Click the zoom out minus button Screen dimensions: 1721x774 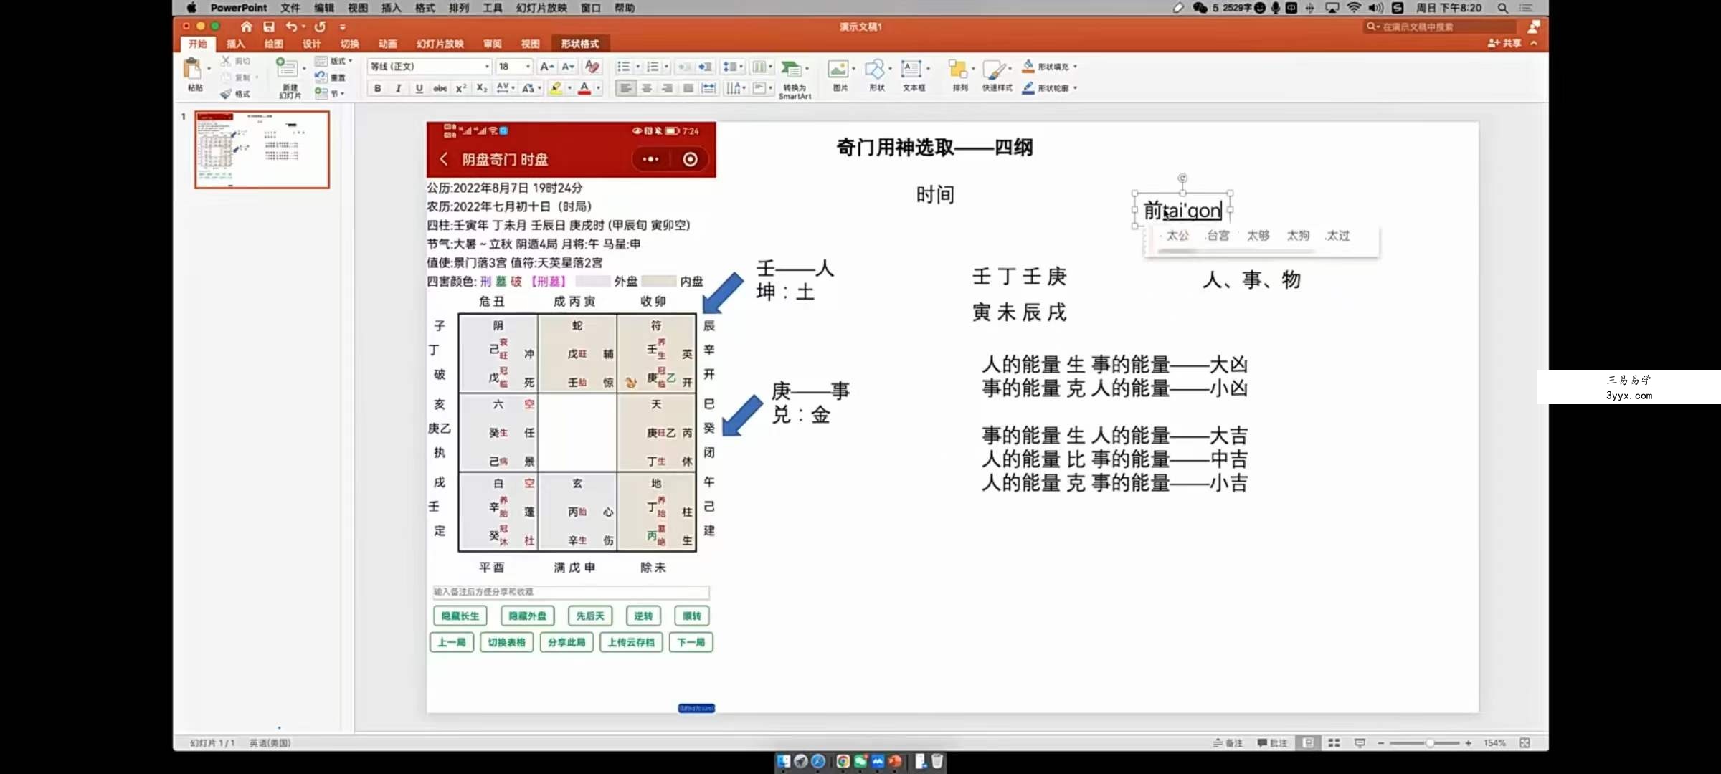pyautogui.click(x=1380, y=743)
